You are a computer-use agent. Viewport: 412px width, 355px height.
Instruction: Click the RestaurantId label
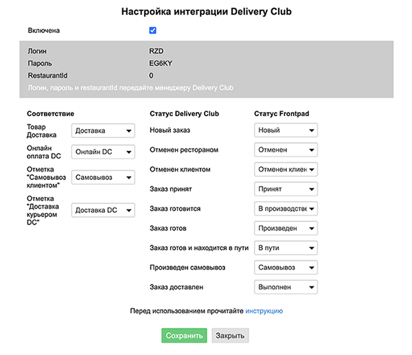click(47, 76)
